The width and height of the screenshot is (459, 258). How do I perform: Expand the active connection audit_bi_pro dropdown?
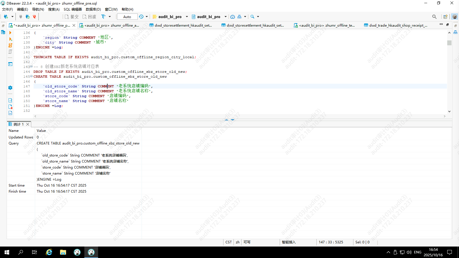click(x=187, y=17)
